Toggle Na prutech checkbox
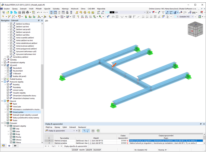This screenshot has height=154, width=206. tap(8, 68)
